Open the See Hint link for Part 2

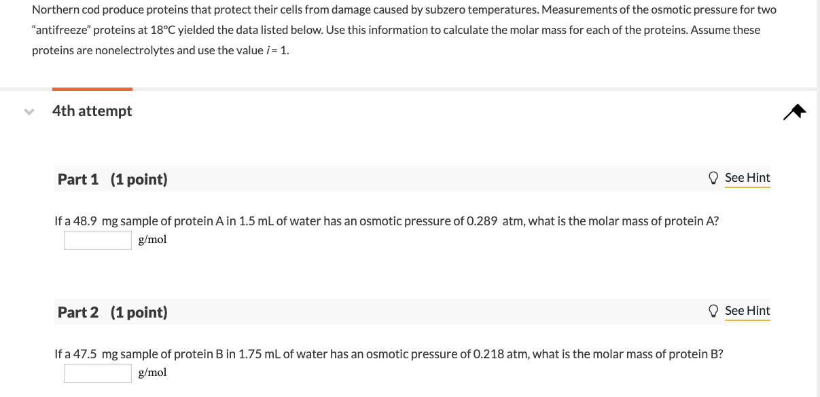pos(747,311)
